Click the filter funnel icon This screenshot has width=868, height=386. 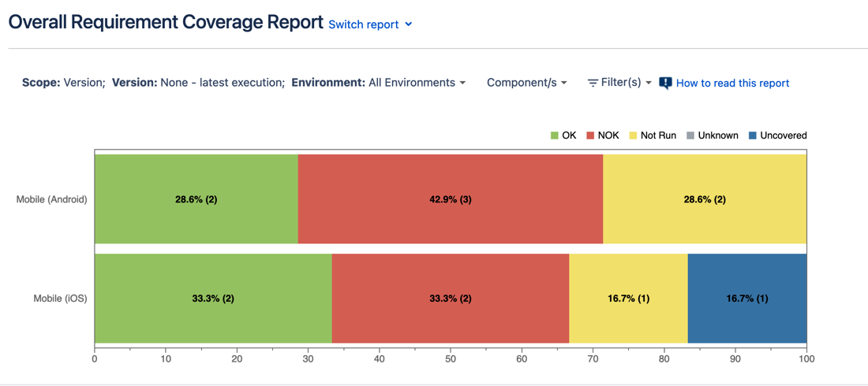[x=593, y=83]
